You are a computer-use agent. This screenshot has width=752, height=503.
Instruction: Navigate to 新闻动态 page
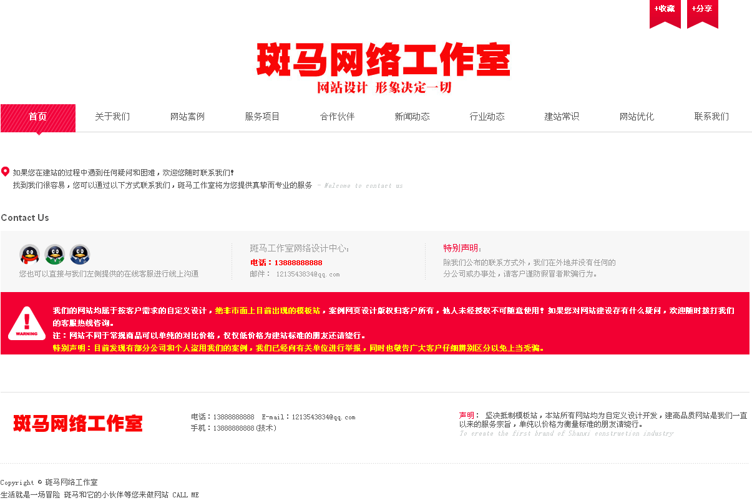[x=412, y=117]
